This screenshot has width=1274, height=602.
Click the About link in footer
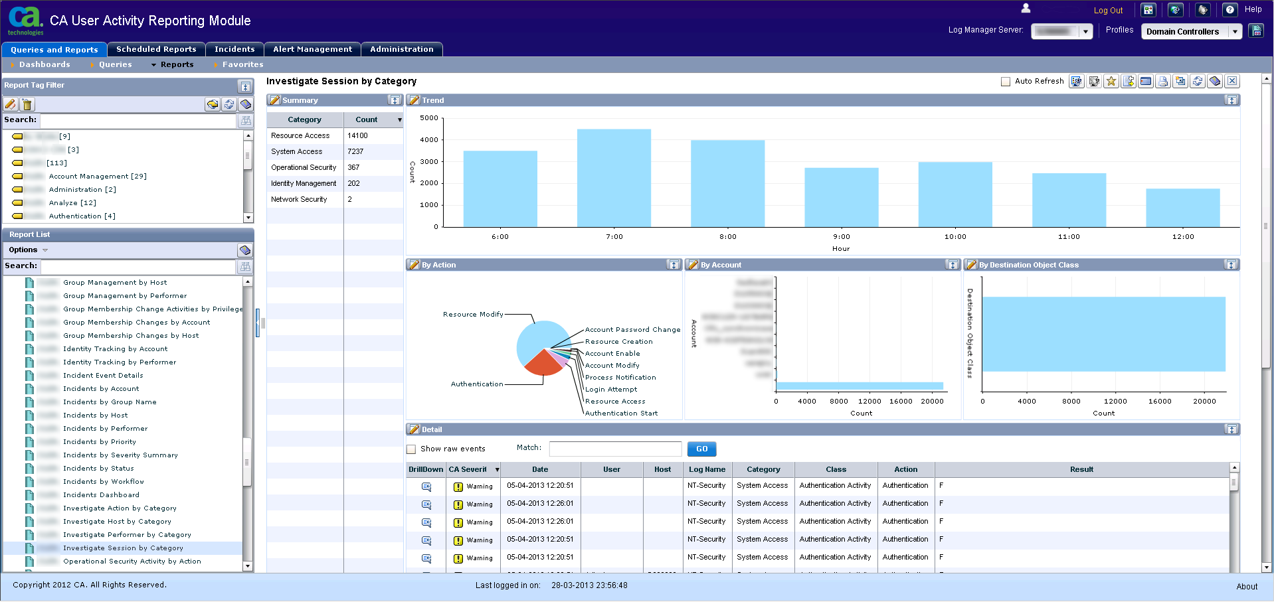click(x=1247, y=587)
